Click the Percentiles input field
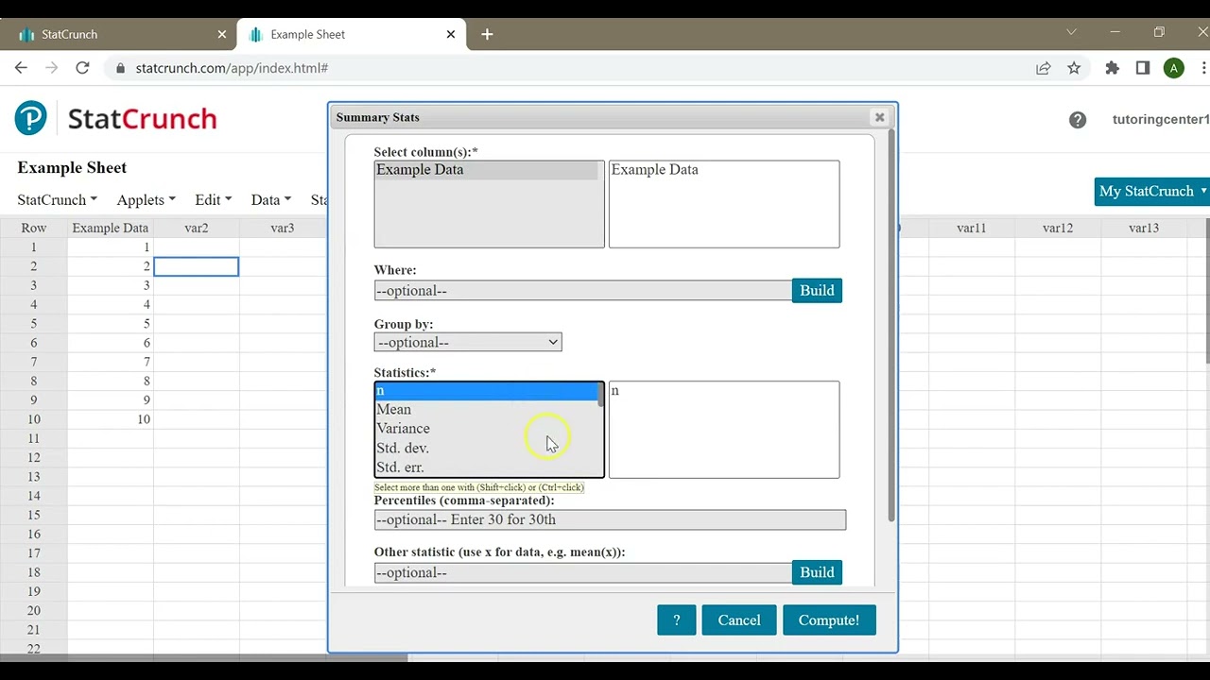This screenshot has width=1210, height=680. click(610, 519)
